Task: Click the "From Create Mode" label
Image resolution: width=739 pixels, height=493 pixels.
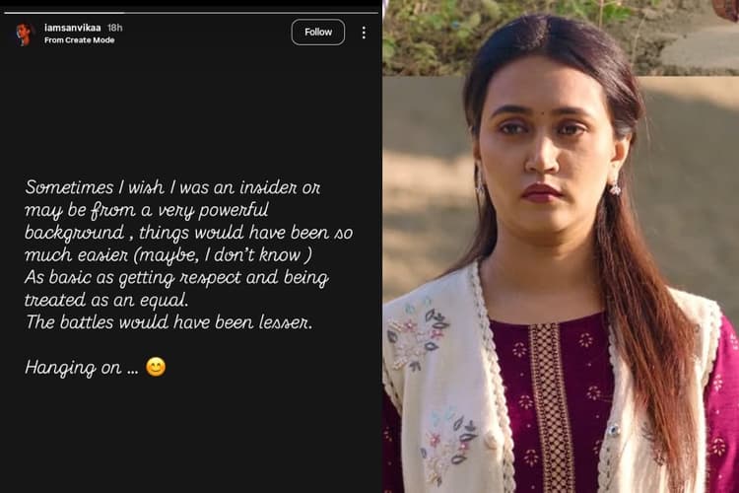Action: pos(79,40)
